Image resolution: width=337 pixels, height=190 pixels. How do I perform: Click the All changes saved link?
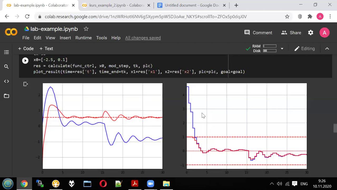coord(143,38)
